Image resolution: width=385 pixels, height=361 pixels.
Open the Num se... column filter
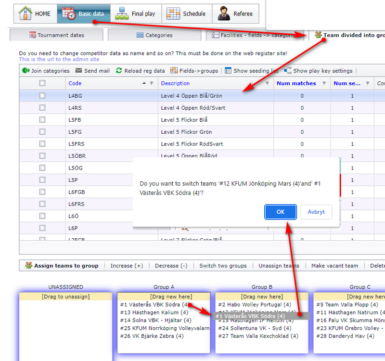pos(368,83)
